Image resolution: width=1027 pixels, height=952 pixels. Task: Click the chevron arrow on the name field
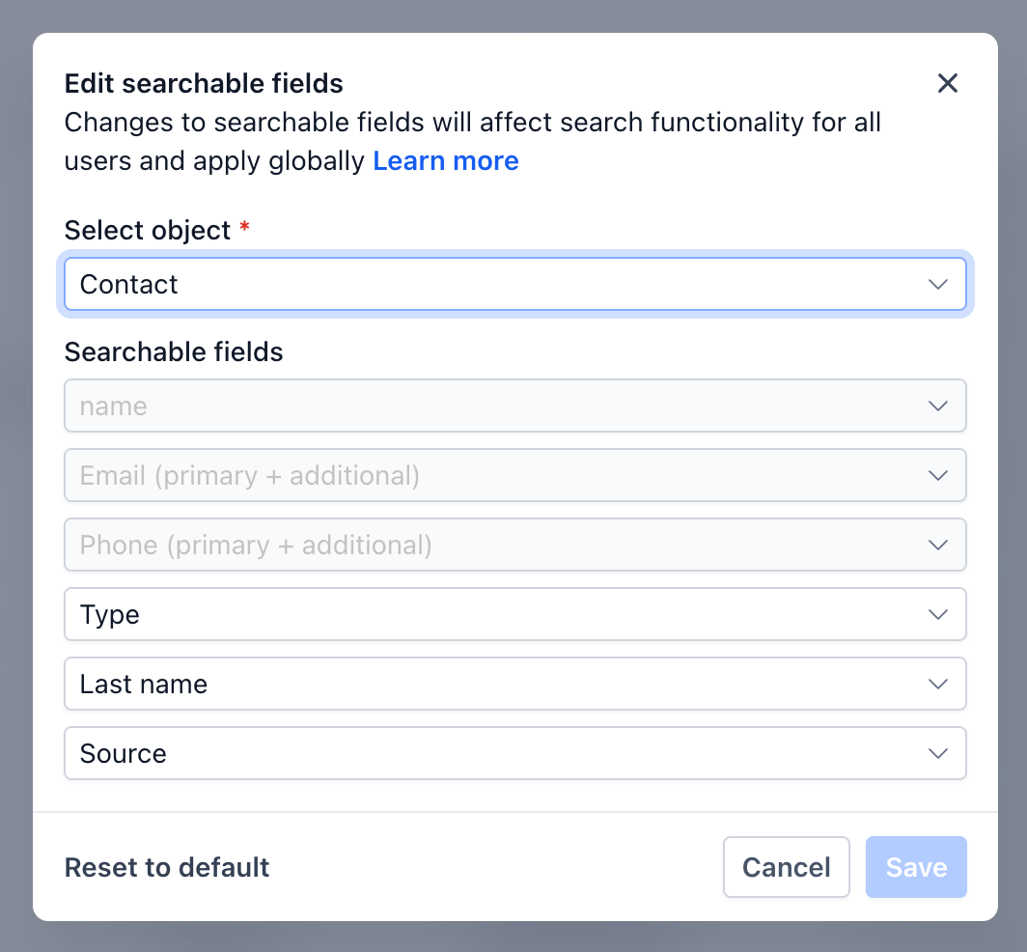click(937, 406)
